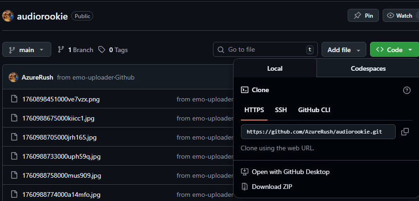Open the AzureRush author link
This screenshot has width=419, height=201.
37,77
